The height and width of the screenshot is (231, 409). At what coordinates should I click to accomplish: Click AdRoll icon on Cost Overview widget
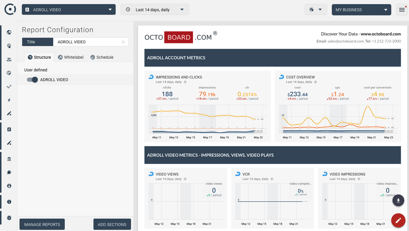(282, 77)
